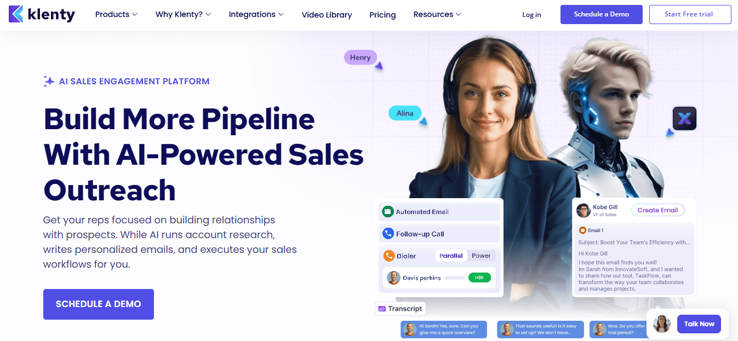This screenshot has width=738, height=341.
Task: Click the Log in link
Action: (531, 15)
